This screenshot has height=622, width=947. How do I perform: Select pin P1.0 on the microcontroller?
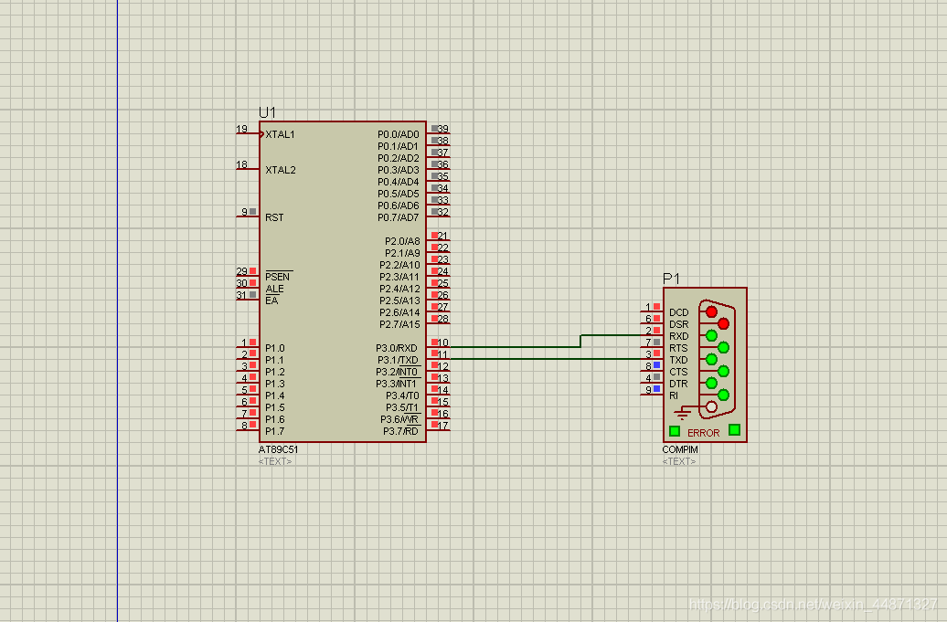[275, 348]
